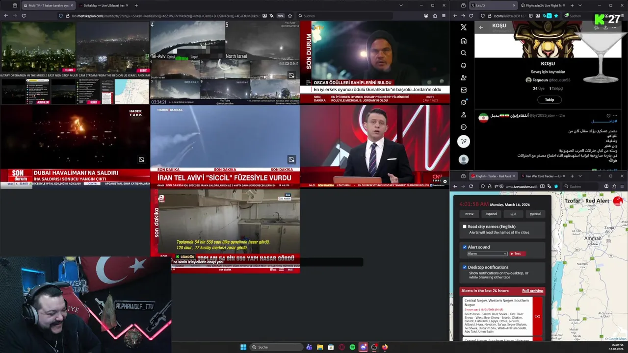Open X follow suggestions people icon
Image resolution: width=628 pixels, height=353 pixels.
[x=464, y=77]
